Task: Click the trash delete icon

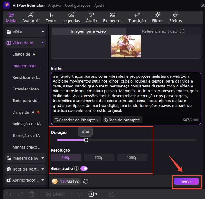Action: [x=32, y=194]
